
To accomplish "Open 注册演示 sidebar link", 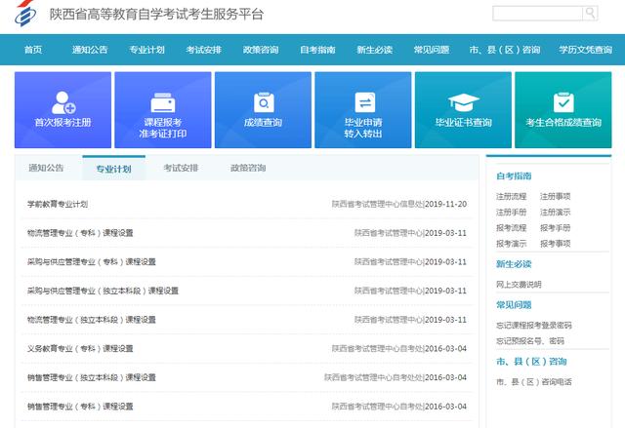I will coord(556,213).
